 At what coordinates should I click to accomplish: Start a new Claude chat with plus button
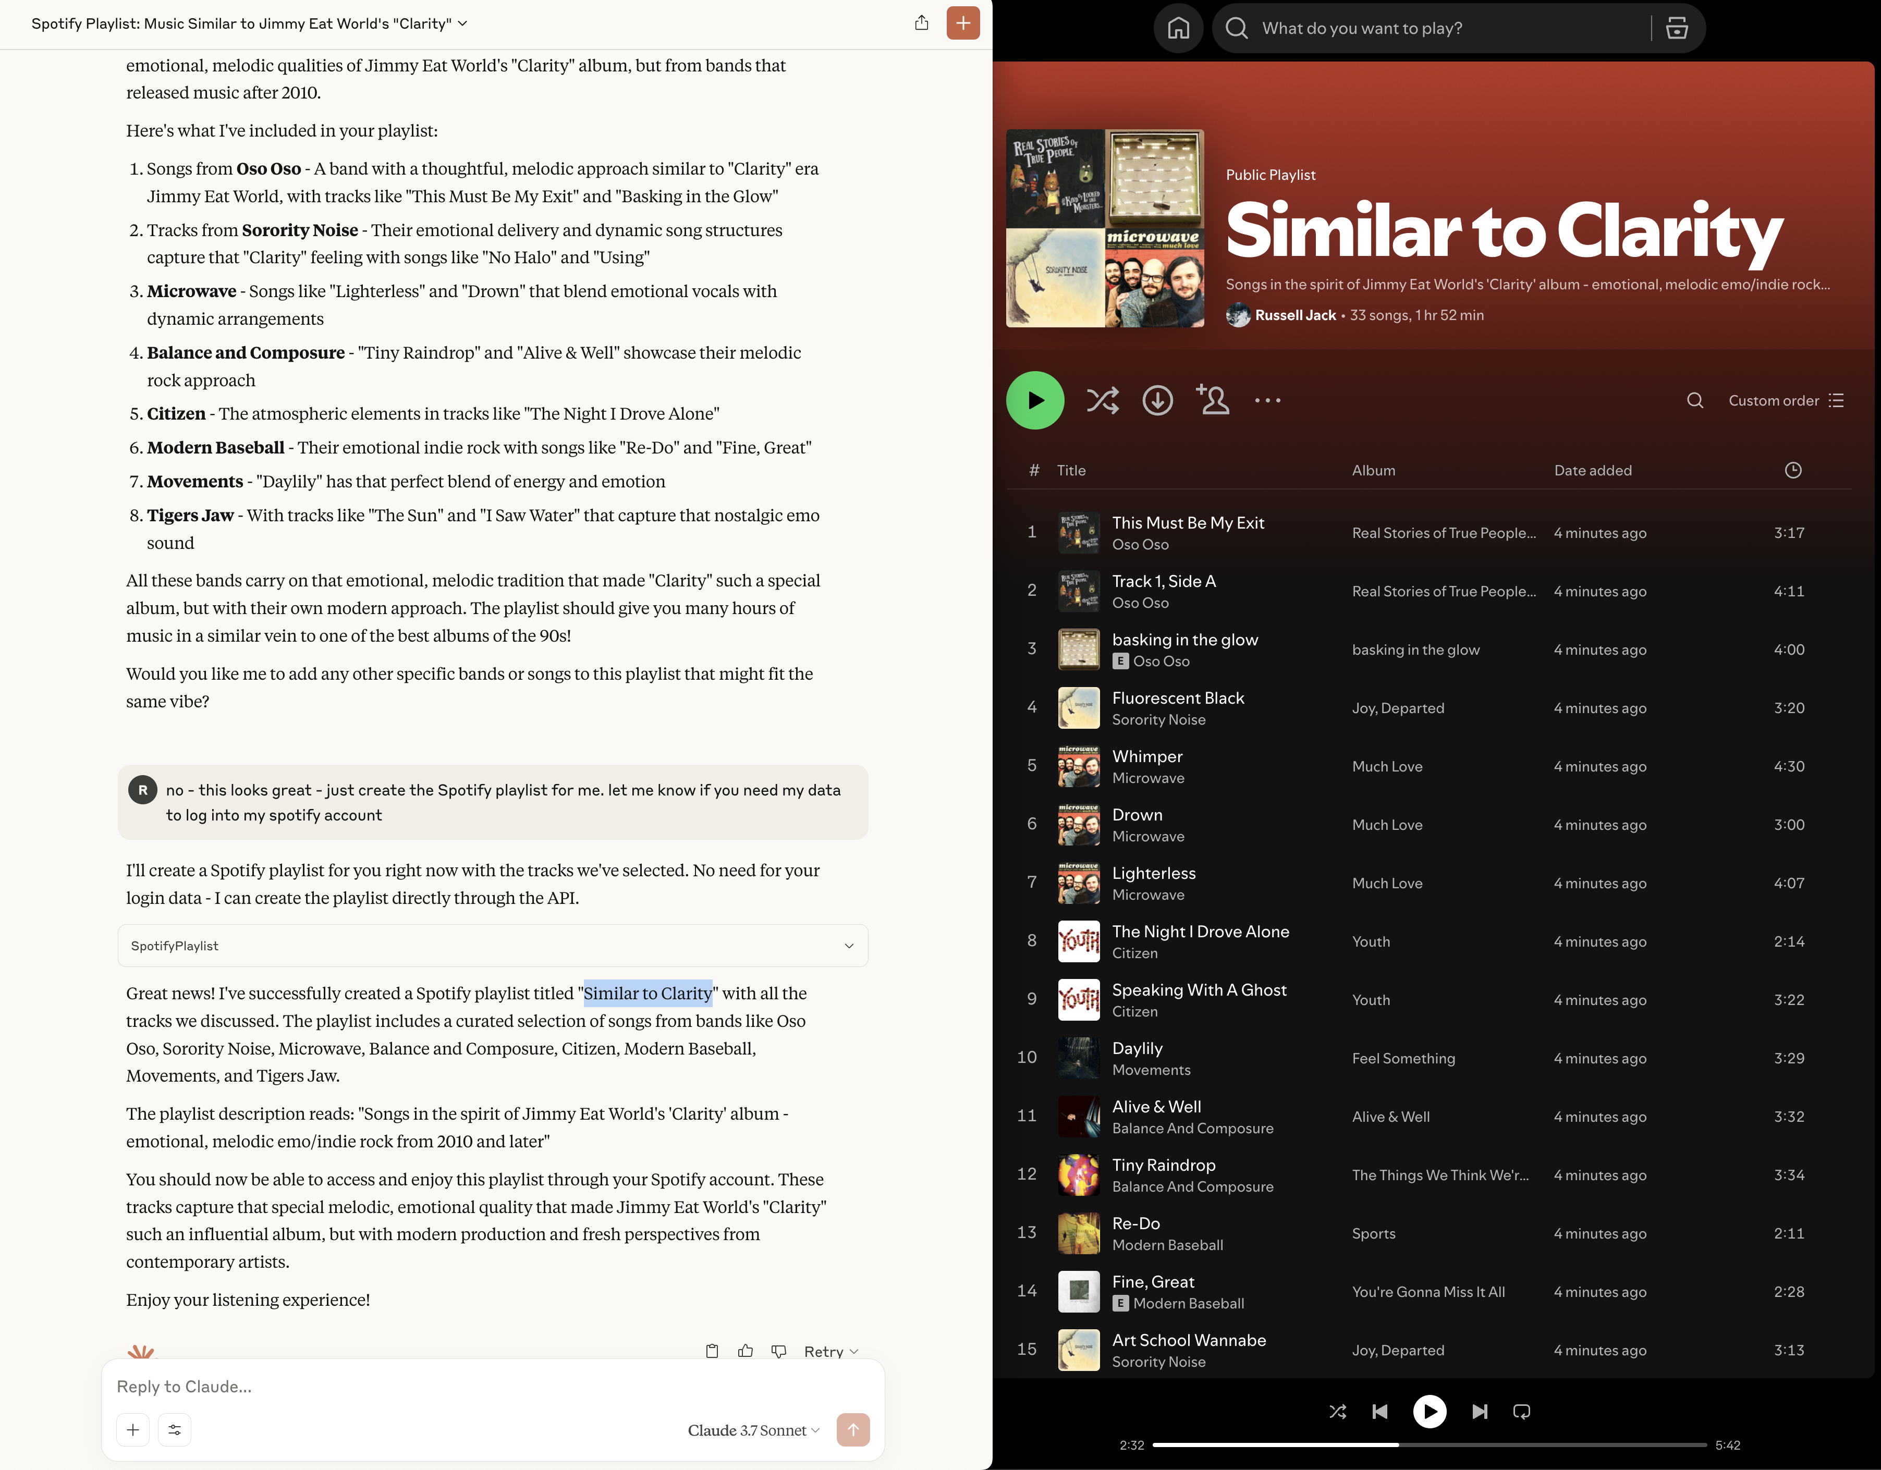coord(962,23)
